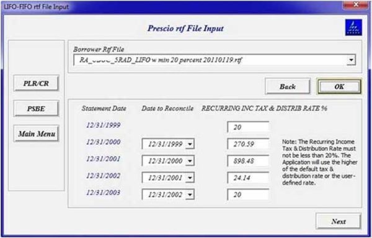Image resolution: width=372 pixels, height=238 pixels.
Task: Click the Recurring Income Tax note text
Action: (319, 162)
